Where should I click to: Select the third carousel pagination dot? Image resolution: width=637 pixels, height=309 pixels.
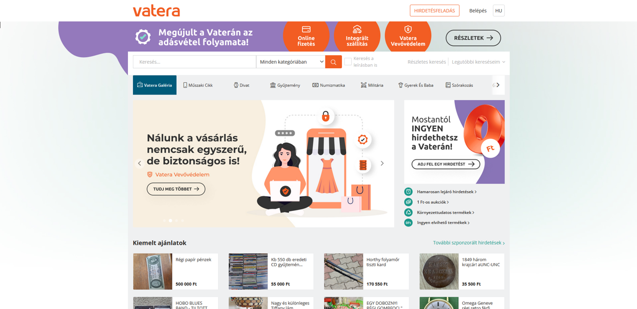pyautogui.click(x=177, y=220)
